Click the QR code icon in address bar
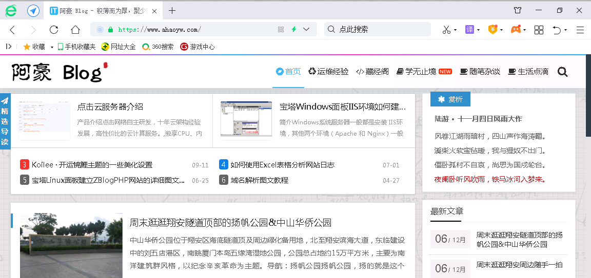 point(281,30)
